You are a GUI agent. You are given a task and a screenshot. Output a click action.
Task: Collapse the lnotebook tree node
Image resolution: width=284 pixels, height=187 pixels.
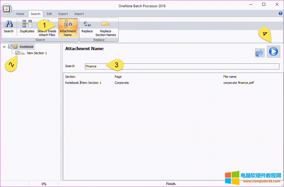tap(4, 47)
